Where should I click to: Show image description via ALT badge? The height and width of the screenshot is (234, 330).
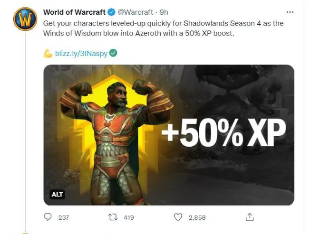tap(57, 195)
